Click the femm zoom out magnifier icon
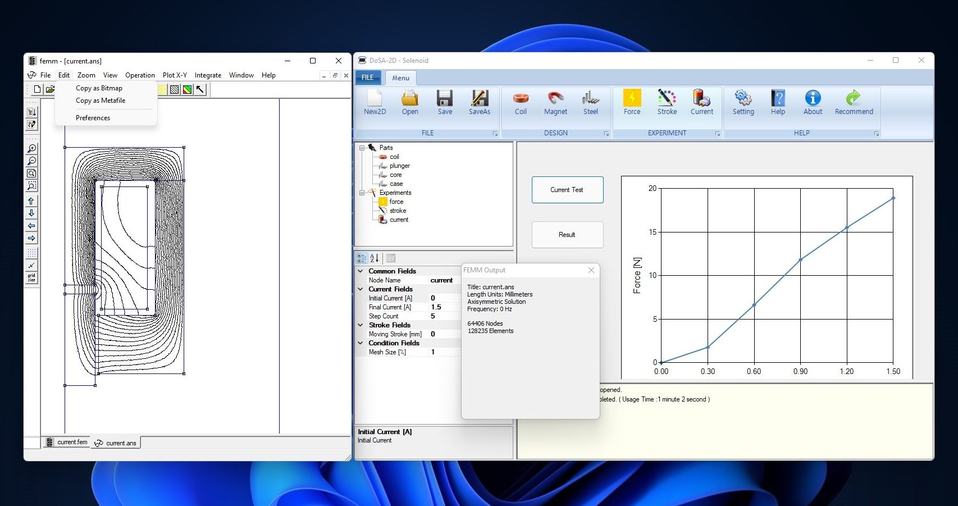Viewport: 958px width, 506px height. 31,161
